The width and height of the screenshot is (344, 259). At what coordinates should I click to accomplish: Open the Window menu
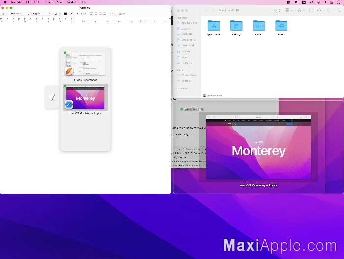pos(71,2)
